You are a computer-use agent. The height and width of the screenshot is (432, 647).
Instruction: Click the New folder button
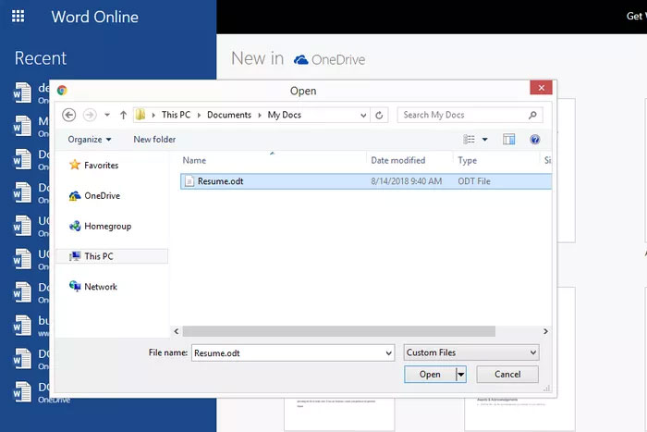tap(154, 140)
